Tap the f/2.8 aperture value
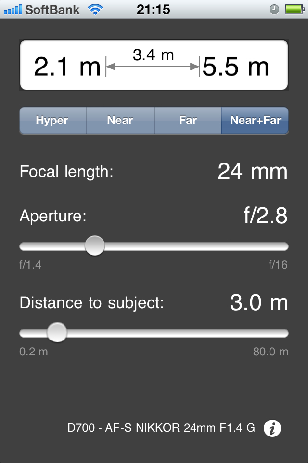The width and height of the screenshot is (308, 463). coord(265,216)
